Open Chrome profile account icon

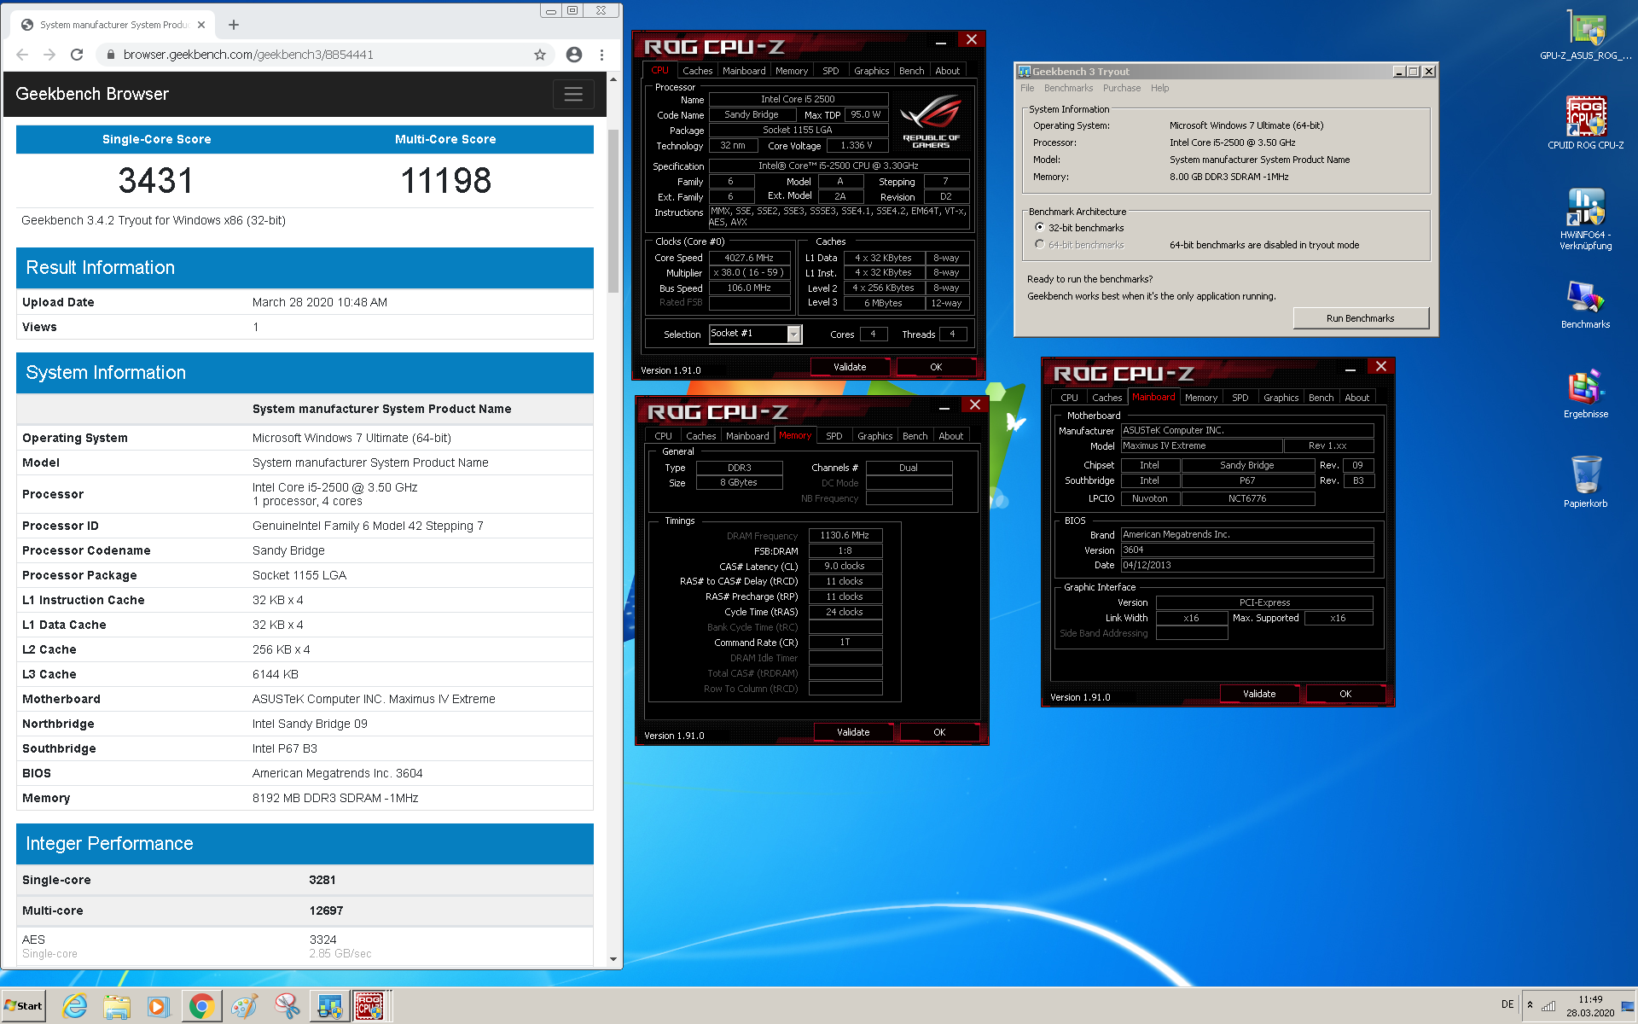coord(574,55)
